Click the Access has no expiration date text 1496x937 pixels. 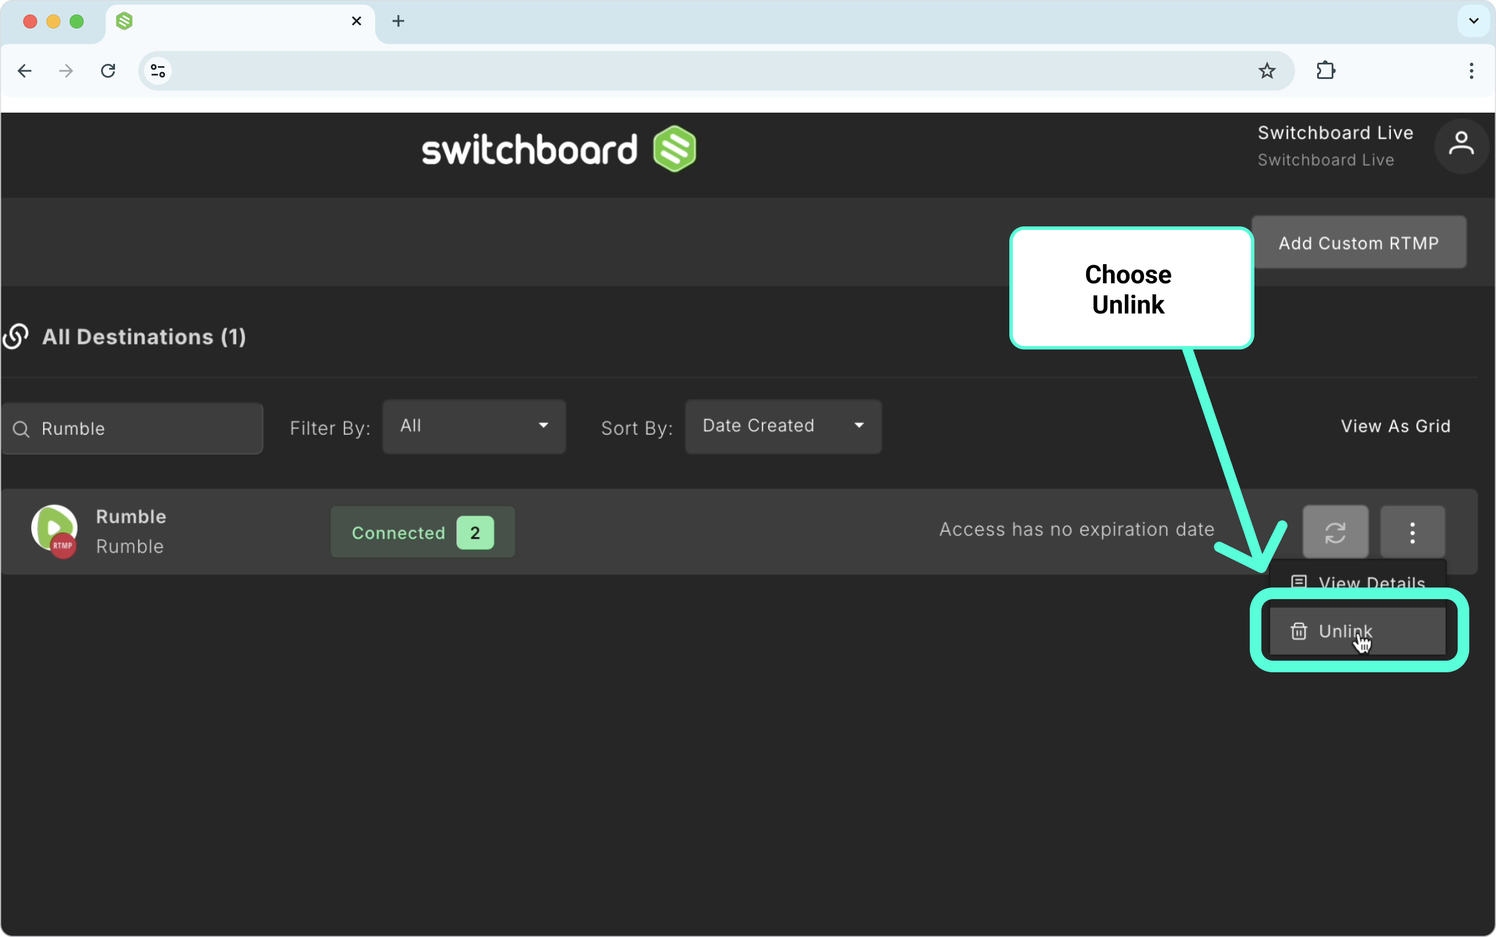pos(1077,529)
